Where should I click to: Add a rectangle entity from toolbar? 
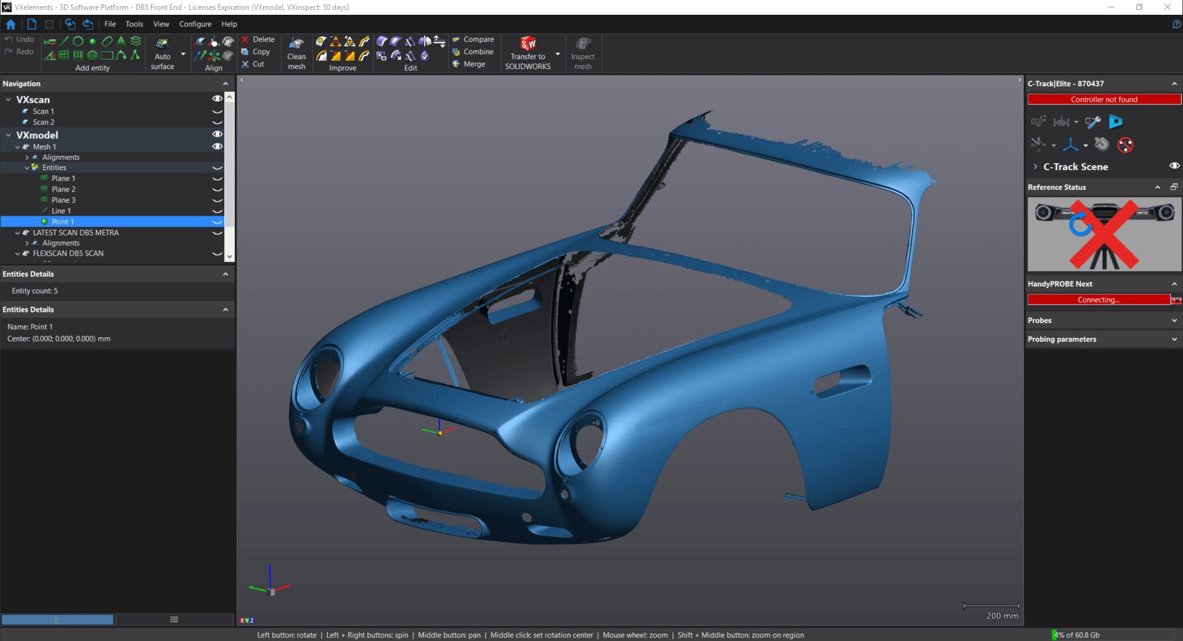[x=107, y=55]
